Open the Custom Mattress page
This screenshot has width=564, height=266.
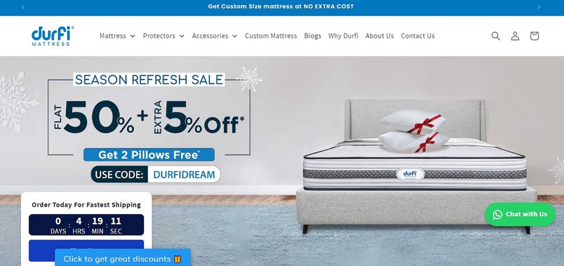click(271, 36)
